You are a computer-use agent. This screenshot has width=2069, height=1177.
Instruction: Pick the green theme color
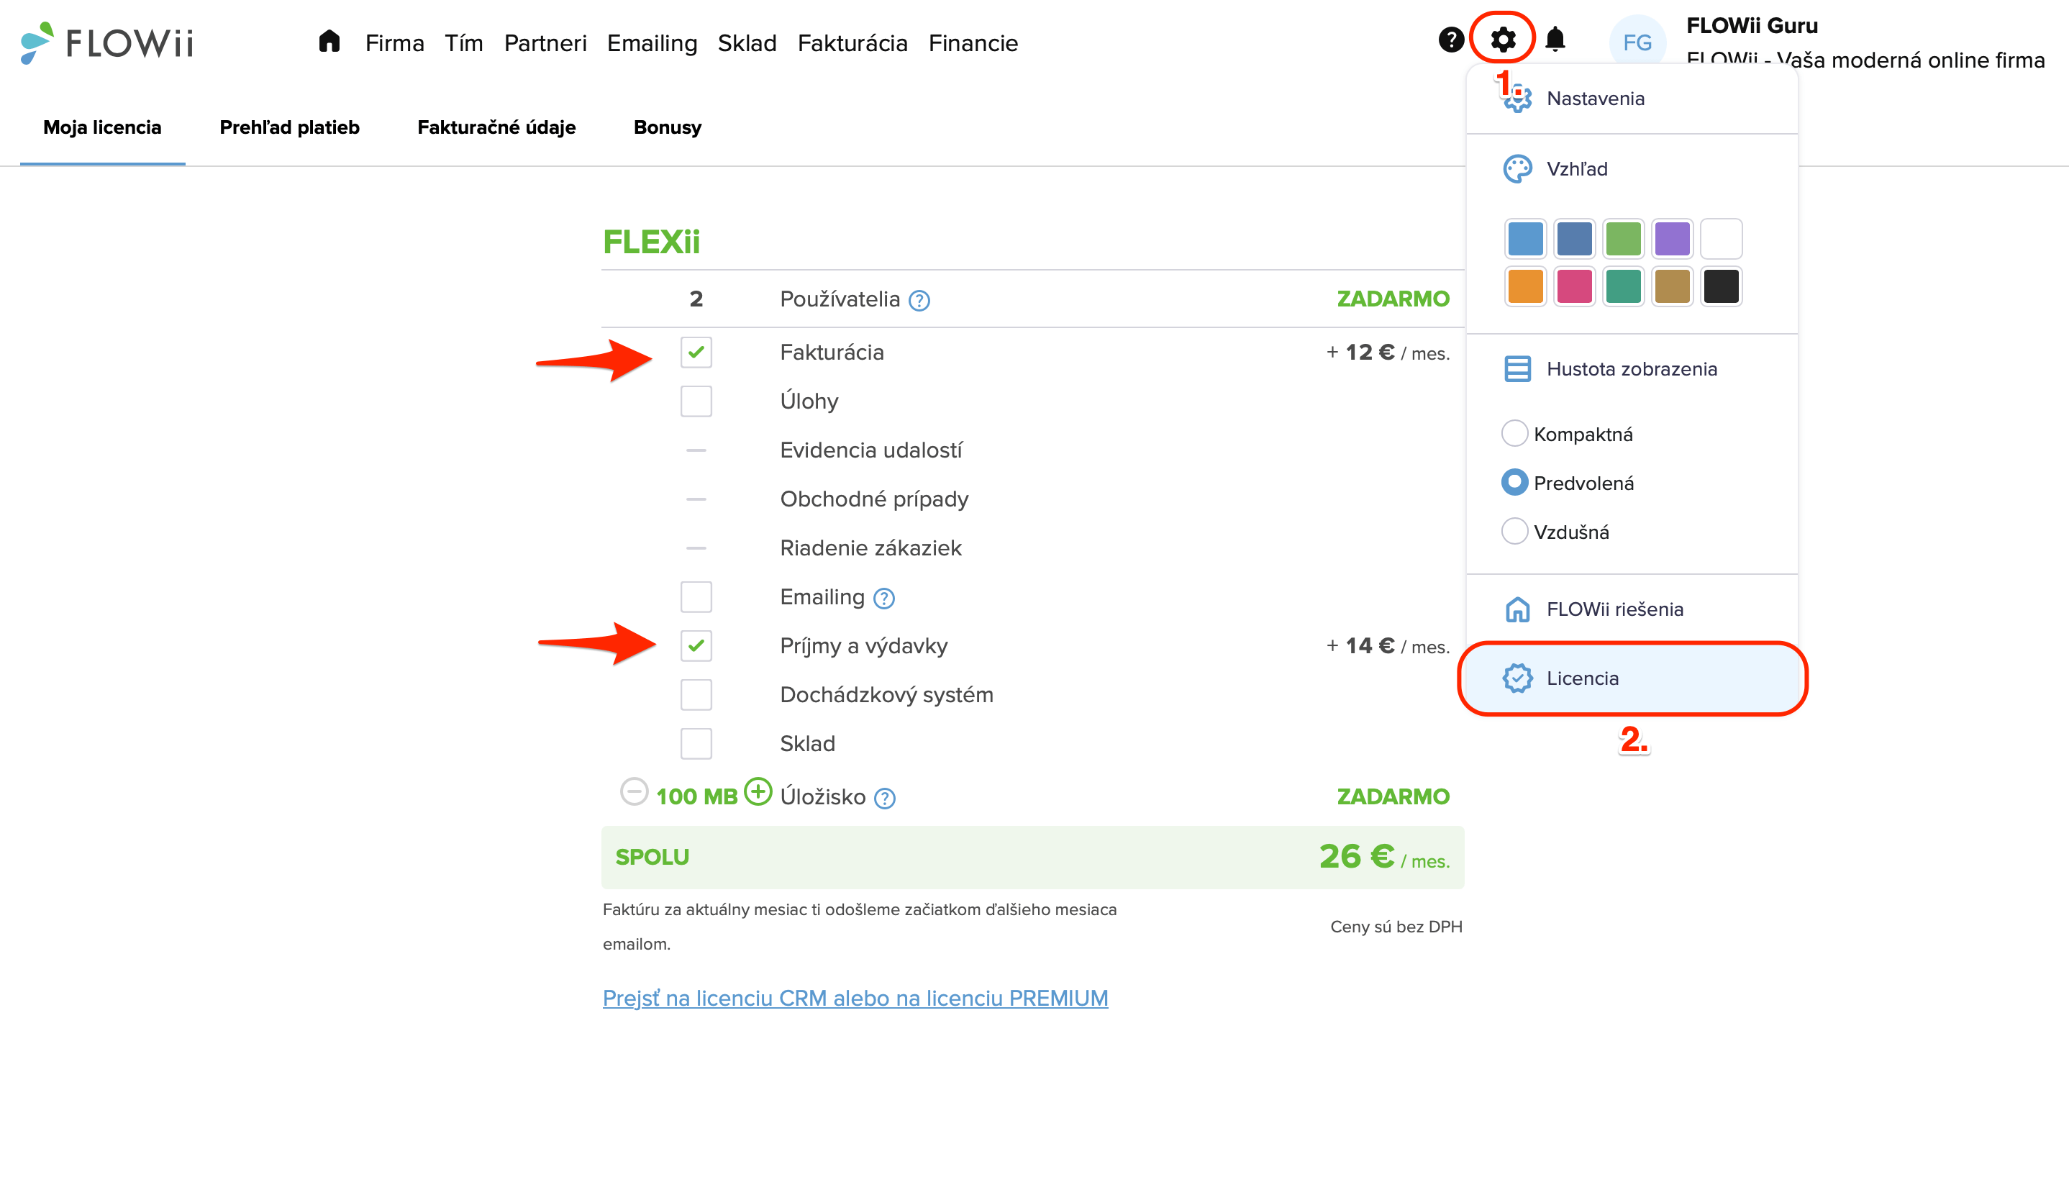(1623, 238)
